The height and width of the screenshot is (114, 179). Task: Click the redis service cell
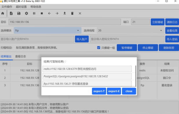(x=142, y=70)
